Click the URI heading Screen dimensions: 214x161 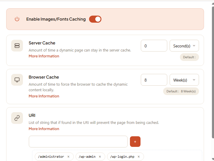(32, 115)
